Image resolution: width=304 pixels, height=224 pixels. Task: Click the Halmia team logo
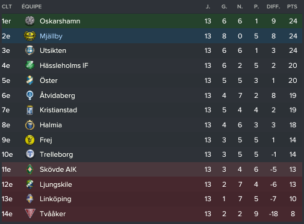[x=29, y=125]
